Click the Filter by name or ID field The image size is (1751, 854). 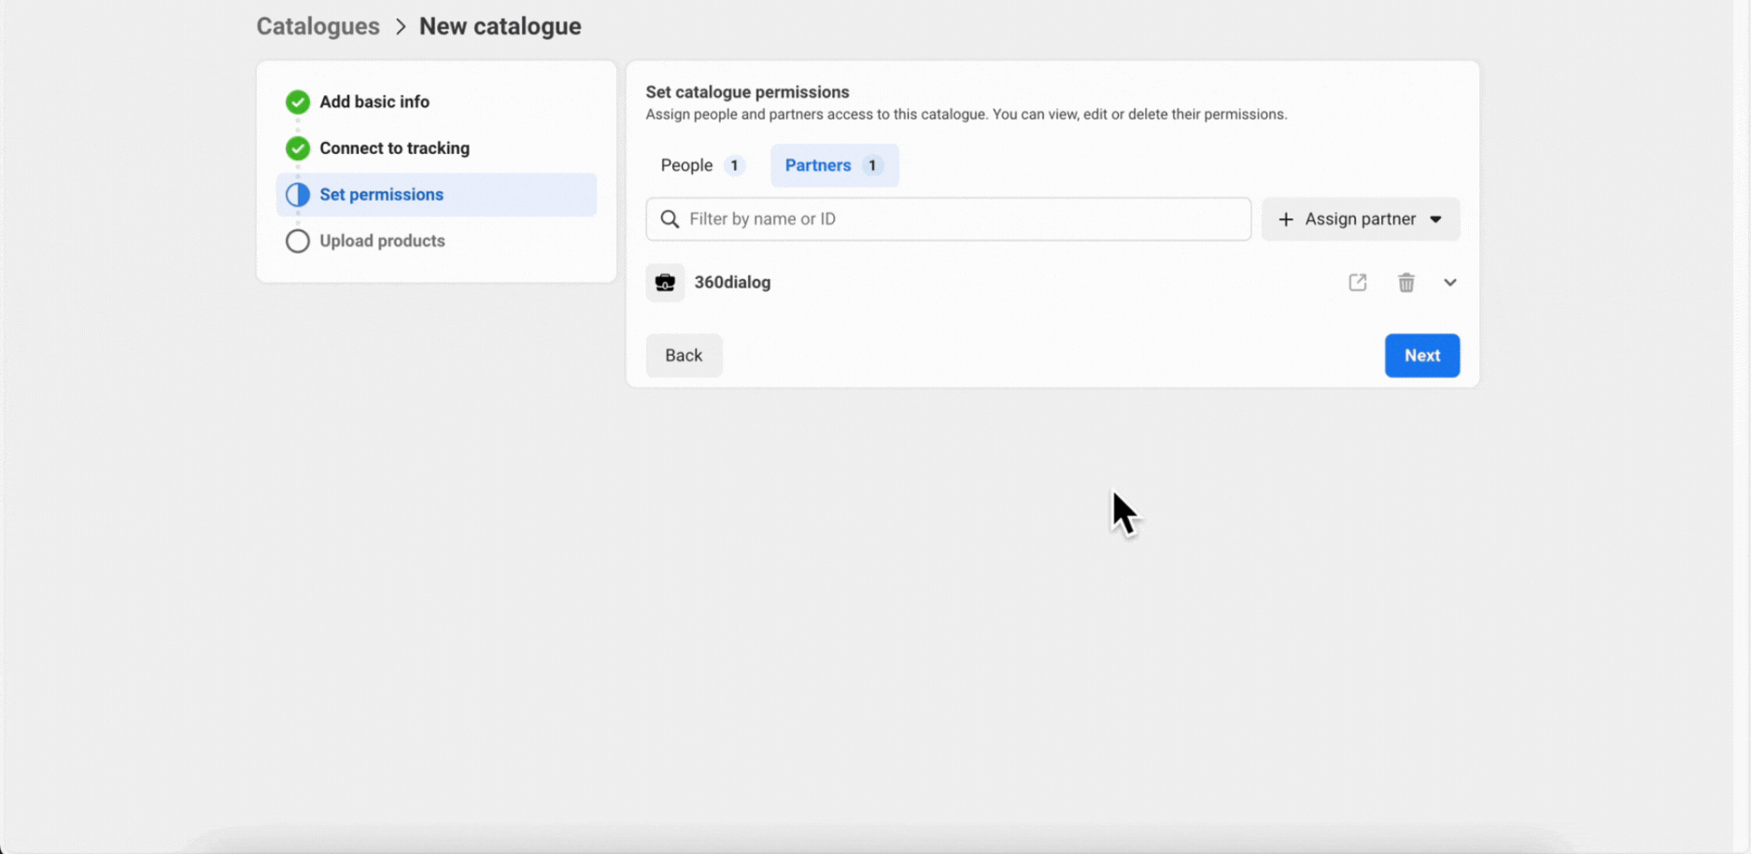point(948,218)
